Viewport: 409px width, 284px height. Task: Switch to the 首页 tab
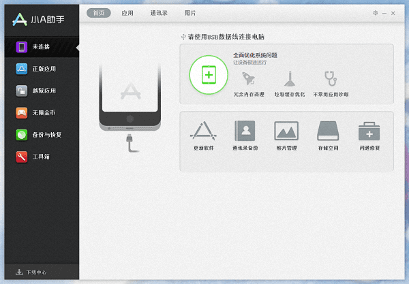click(x=99, y=13)
